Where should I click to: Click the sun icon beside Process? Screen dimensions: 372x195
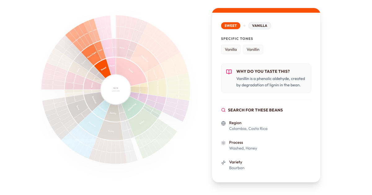(223, 143)
